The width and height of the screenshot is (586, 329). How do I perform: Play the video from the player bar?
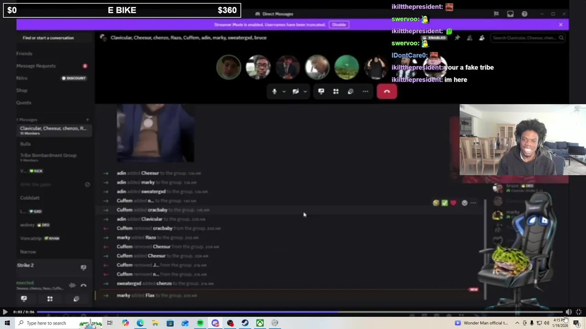[x=5, y=312]
